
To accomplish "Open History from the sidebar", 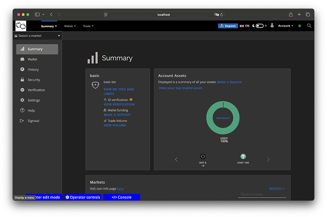I will pos(33,70).
